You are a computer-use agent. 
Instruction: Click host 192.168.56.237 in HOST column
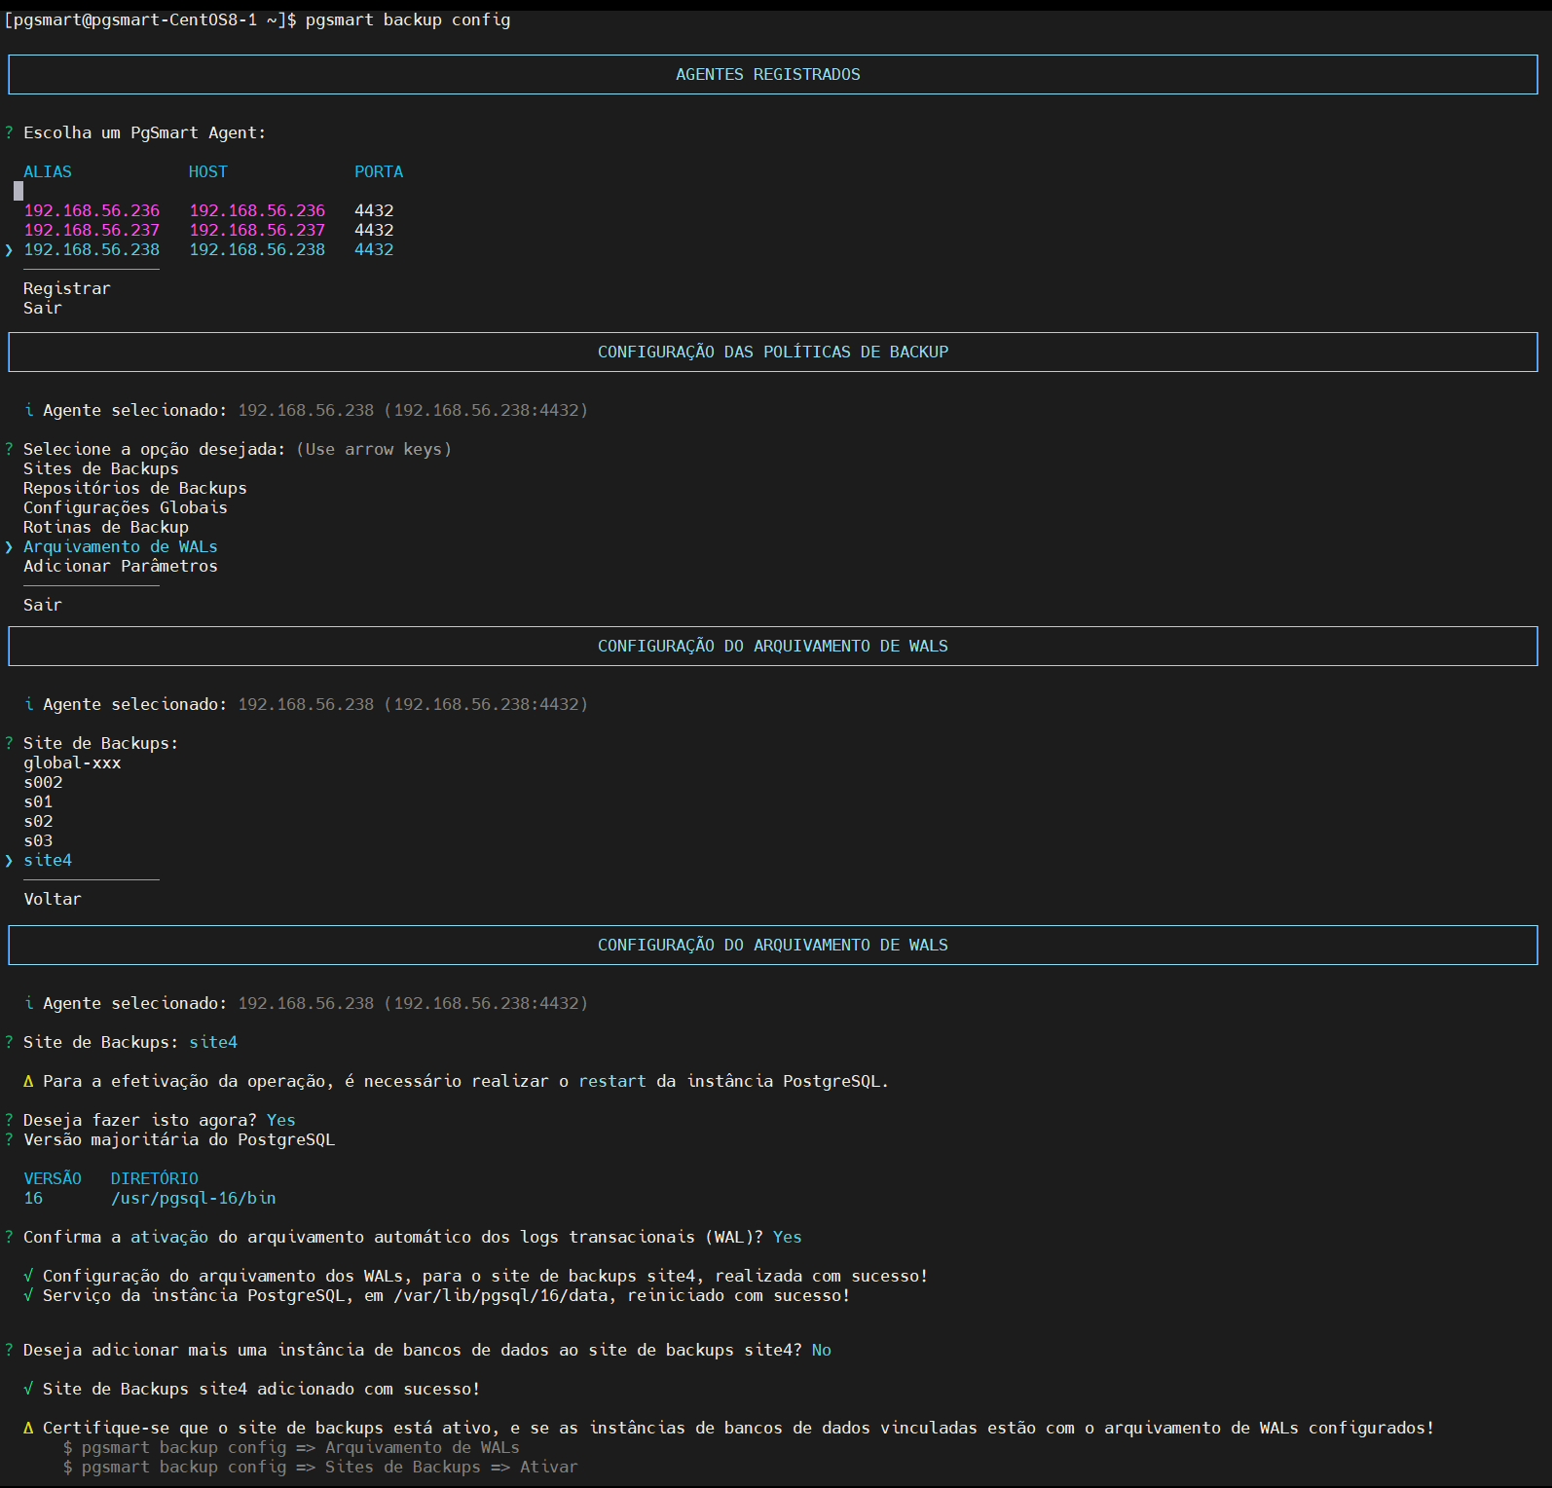point(257,230)
